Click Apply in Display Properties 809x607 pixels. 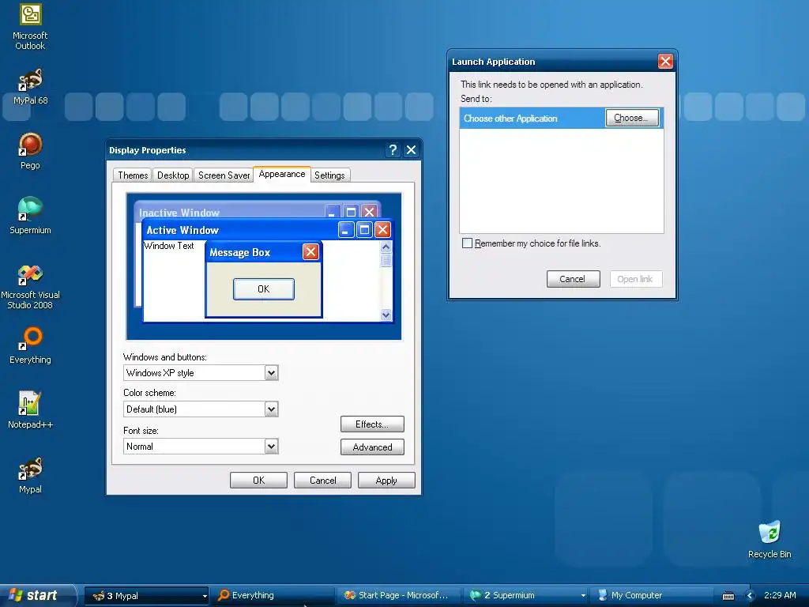[x=386, y=480]
